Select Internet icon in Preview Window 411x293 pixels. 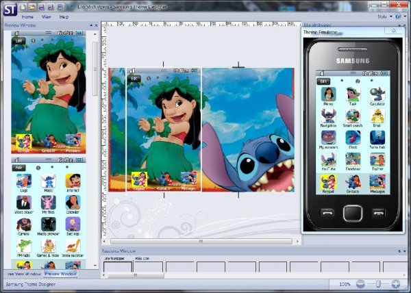coord(73,183)
